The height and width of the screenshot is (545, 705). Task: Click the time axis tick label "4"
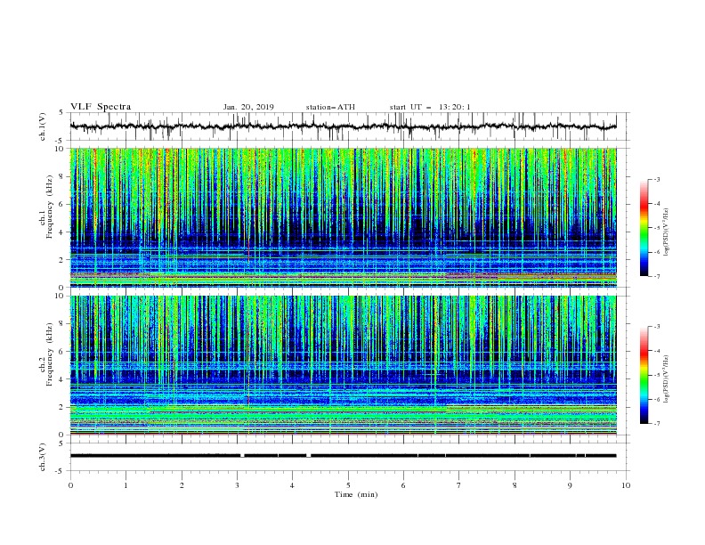pyautogui.click(x=292, y=485)
